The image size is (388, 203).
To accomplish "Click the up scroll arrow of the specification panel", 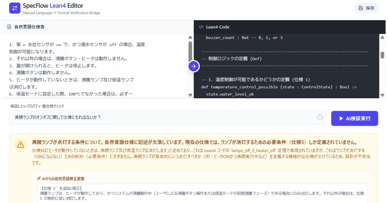I will pos(190,37).
